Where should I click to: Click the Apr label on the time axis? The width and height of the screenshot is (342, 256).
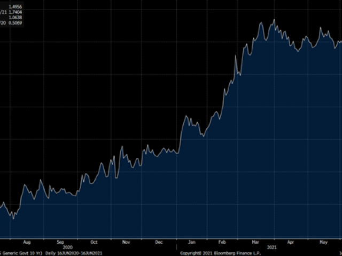(x=290, y=242)
